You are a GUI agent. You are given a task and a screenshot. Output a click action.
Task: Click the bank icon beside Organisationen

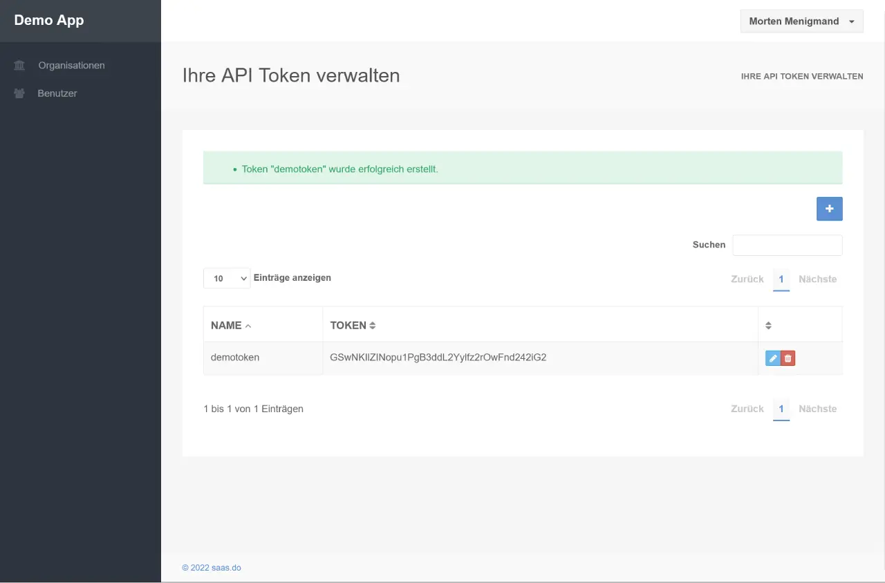tap(19, 66)
